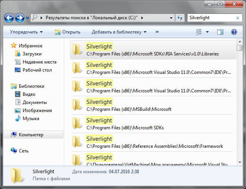Open the Добавить в библиотеку menu

pos(119,32)
